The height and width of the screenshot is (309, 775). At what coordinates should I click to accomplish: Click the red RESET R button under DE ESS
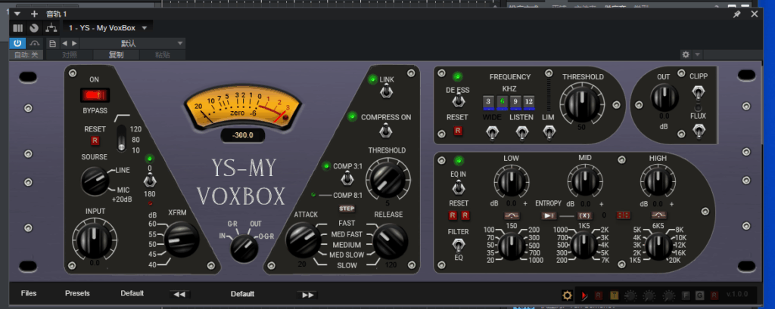[x=458, y=131]
